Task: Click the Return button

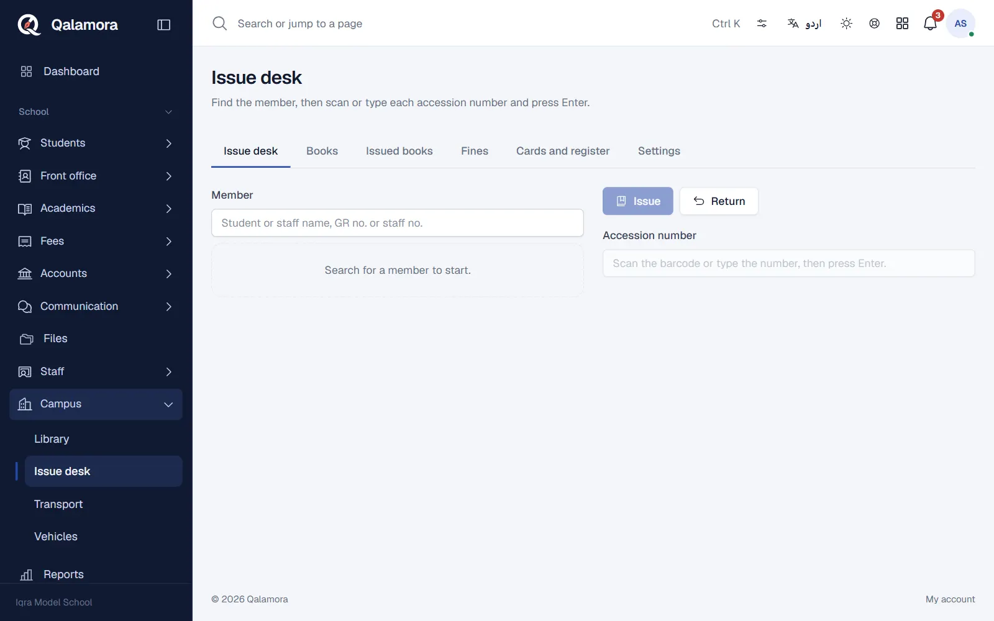Action: (x=719, y=201)
